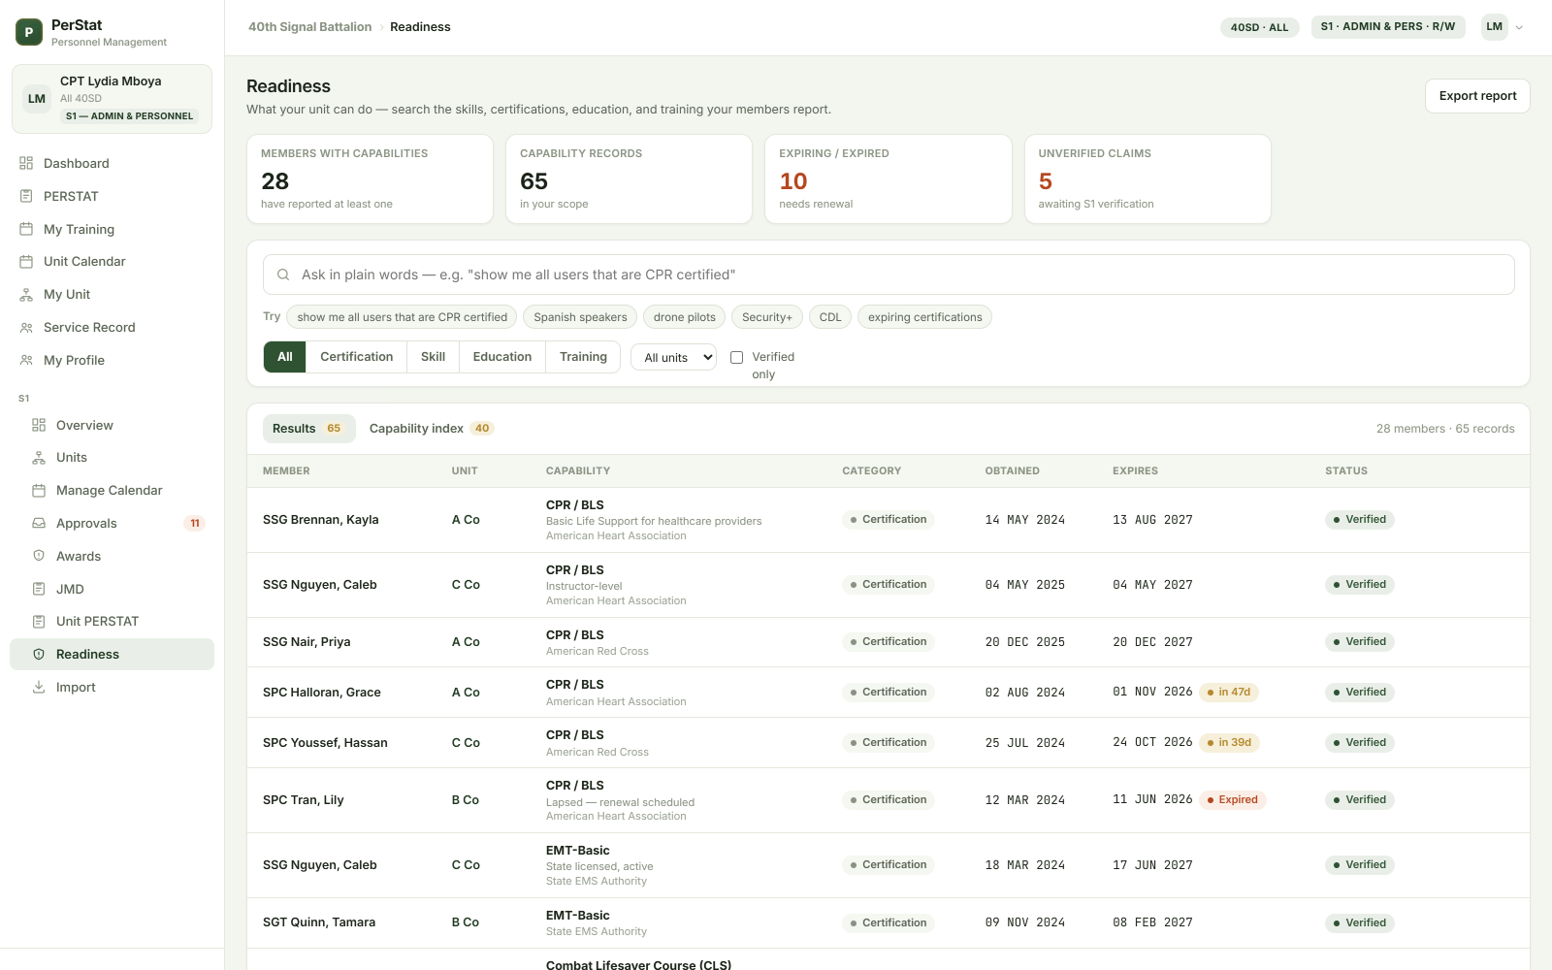Expand the LM user menu chevron
1552x970 pixels.
coord(1519,27)
